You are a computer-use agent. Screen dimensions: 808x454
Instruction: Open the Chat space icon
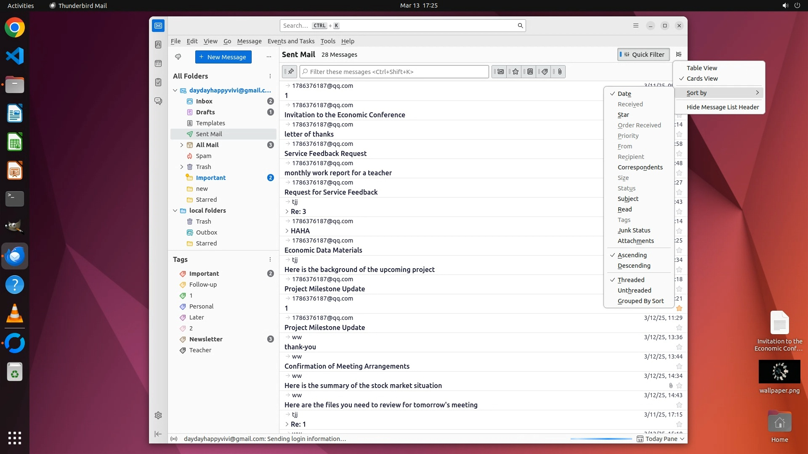click(x=158, y=101)
